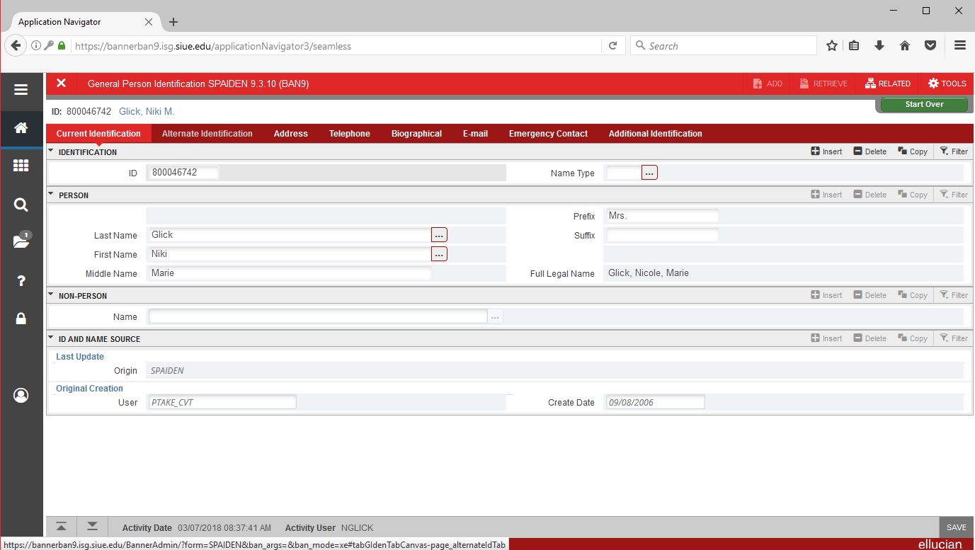Collapse the Person section
Image resolution: width=975 pixels, height=550 pixels.
click(51, 195)
